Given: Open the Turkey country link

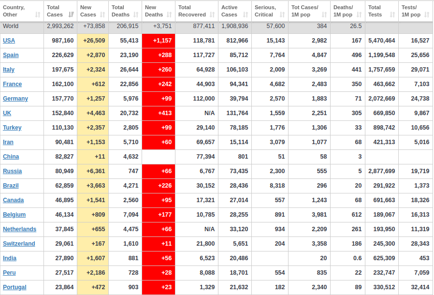Looking at the screenshot, I should click(x=12, y=128).
